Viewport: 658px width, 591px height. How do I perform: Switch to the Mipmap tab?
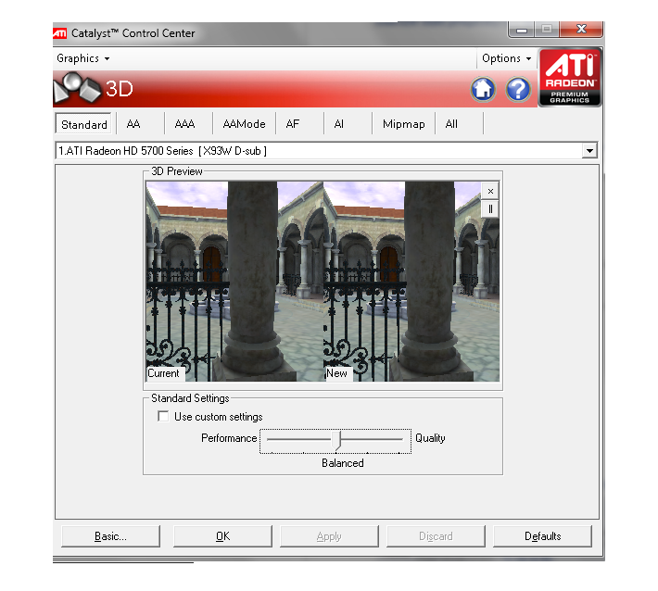coord(404,124)
